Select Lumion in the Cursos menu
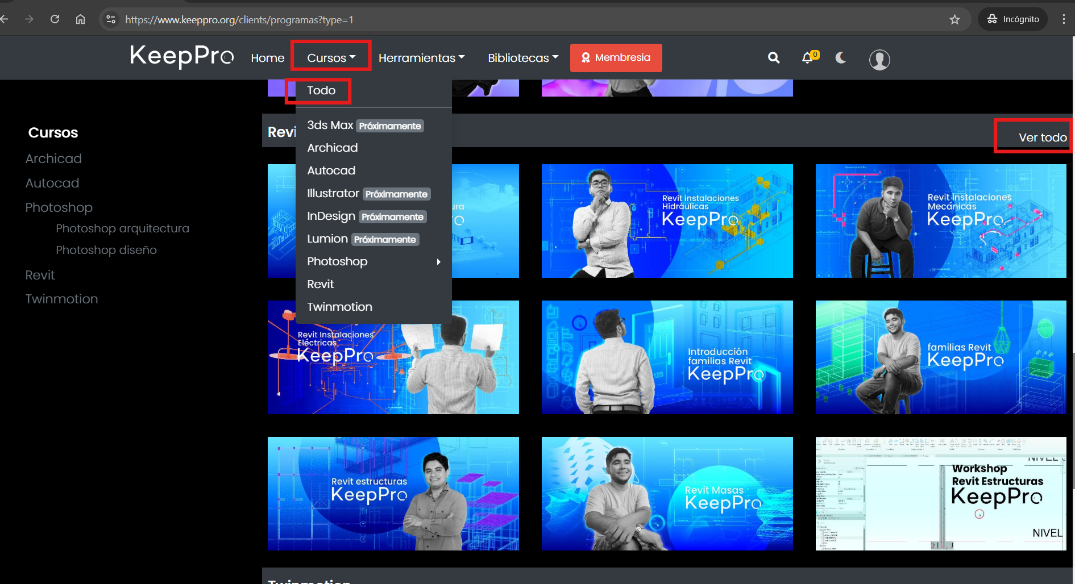The height and width of the screenshot is (584, 1075). coord(373,239)
